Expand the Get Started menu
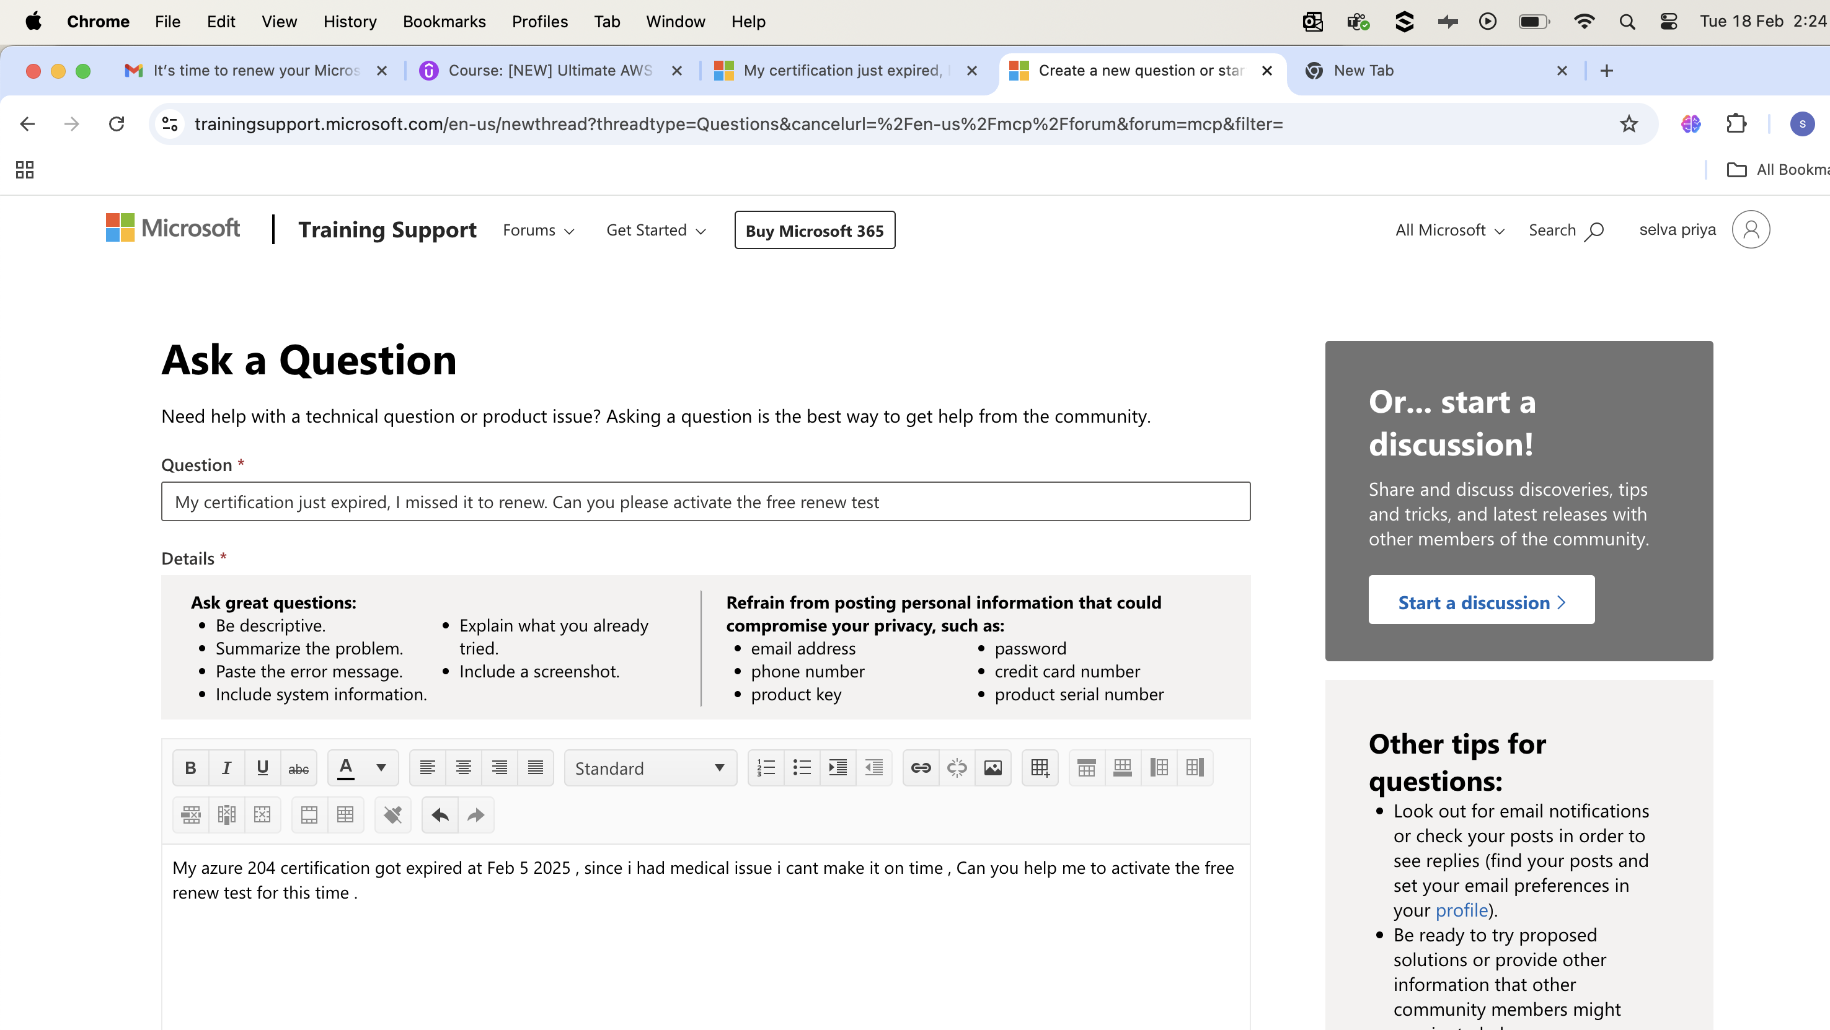 pyautogui.click(x=656, y=230)
